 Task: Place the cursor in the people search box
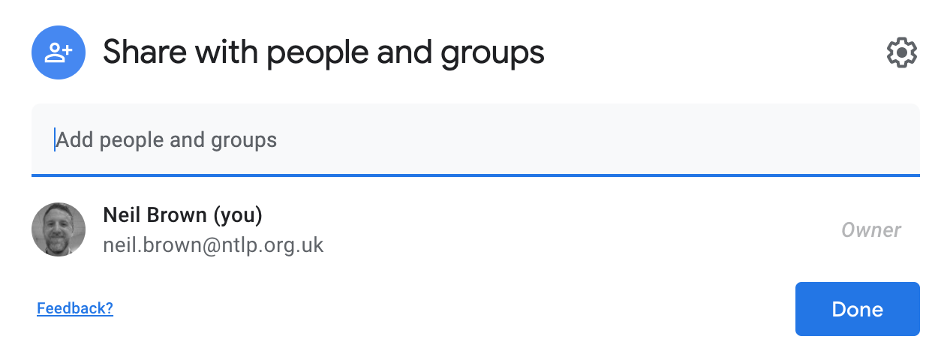(x=476, y=139)
